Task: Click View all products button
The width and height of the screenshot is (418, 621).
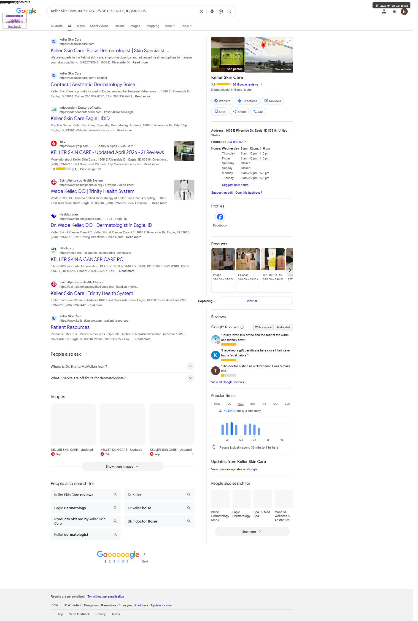Action: pyautogui.click(x=252, y=301)
